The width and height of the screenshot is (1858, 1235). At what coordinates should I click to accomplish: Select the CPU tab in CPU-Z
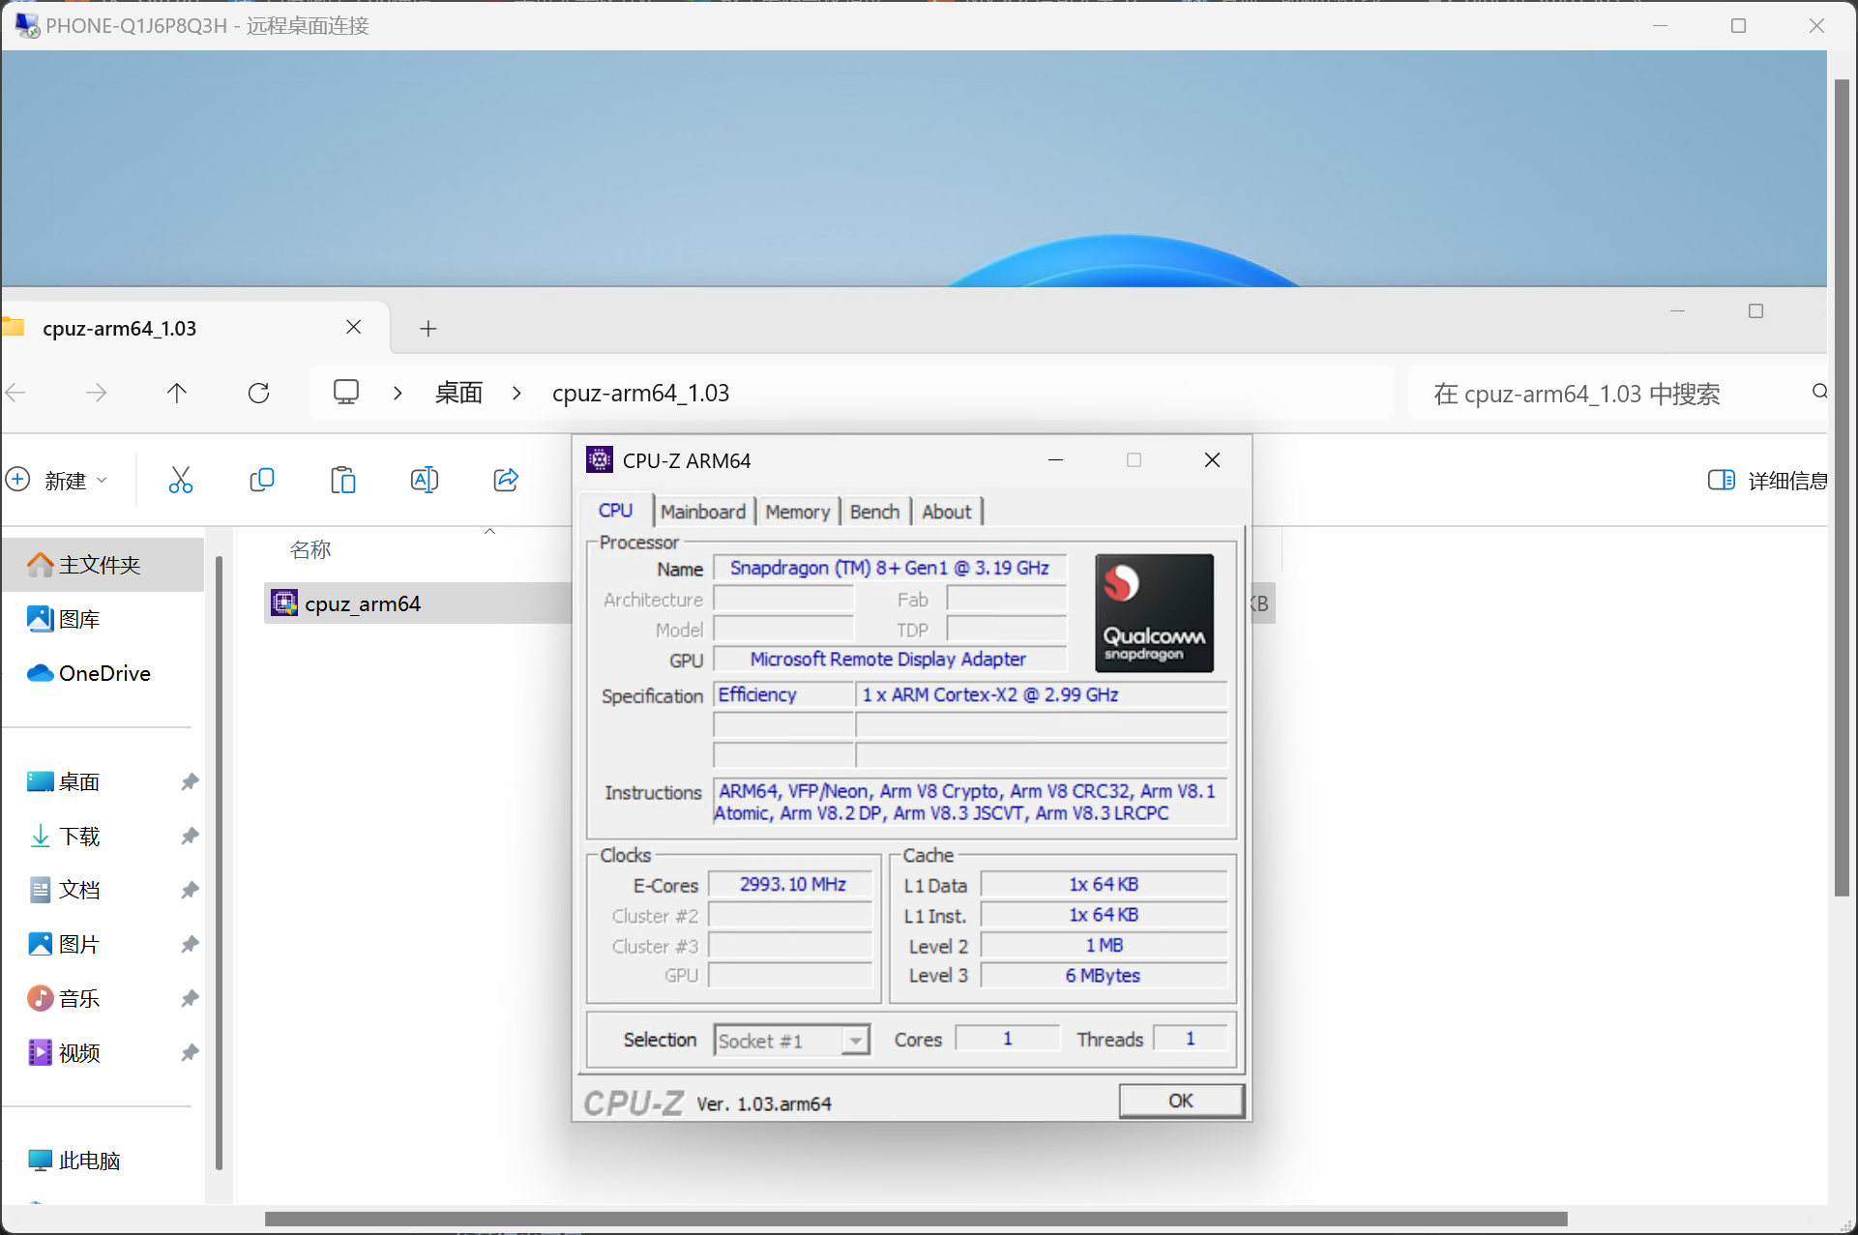pos(616,511)
